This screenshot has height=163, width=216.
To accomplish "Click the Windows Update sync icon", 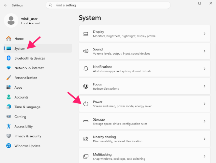I will pyautogui.click(x=9, y=146).
